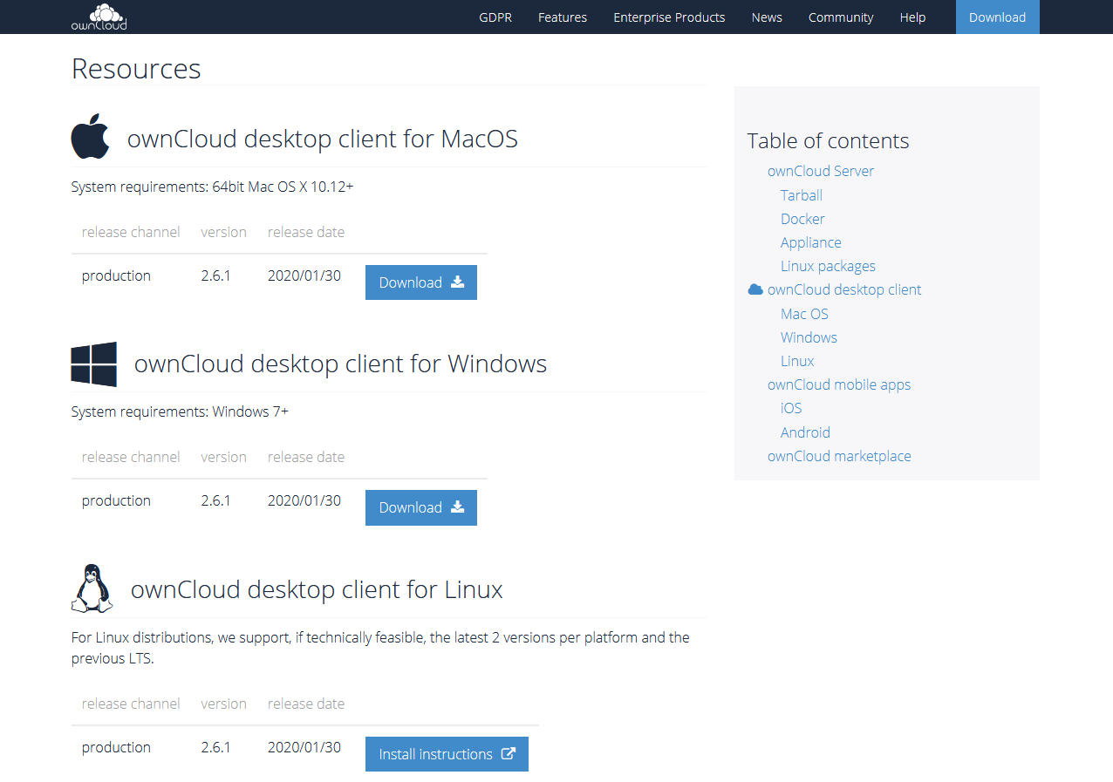Click the Help menu item

(912, 17)
